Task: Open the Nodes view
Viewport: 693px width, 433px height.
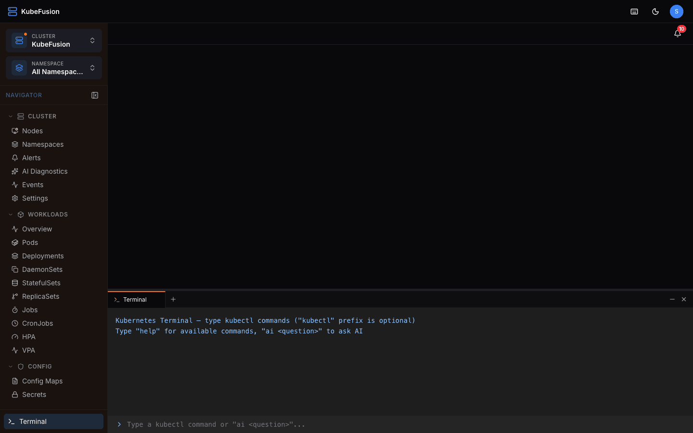Action: pos(33,130)
